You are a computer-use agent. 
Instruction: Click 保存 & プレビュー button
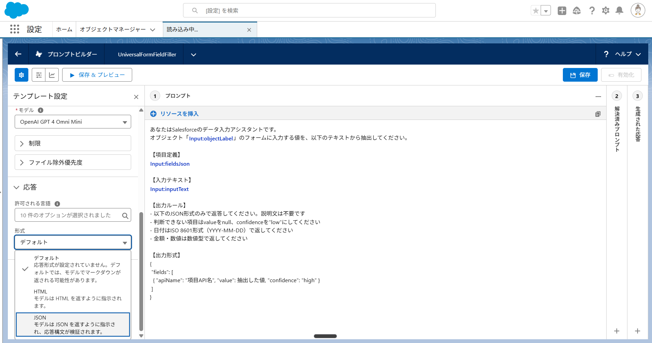click(x=97, y=75)
